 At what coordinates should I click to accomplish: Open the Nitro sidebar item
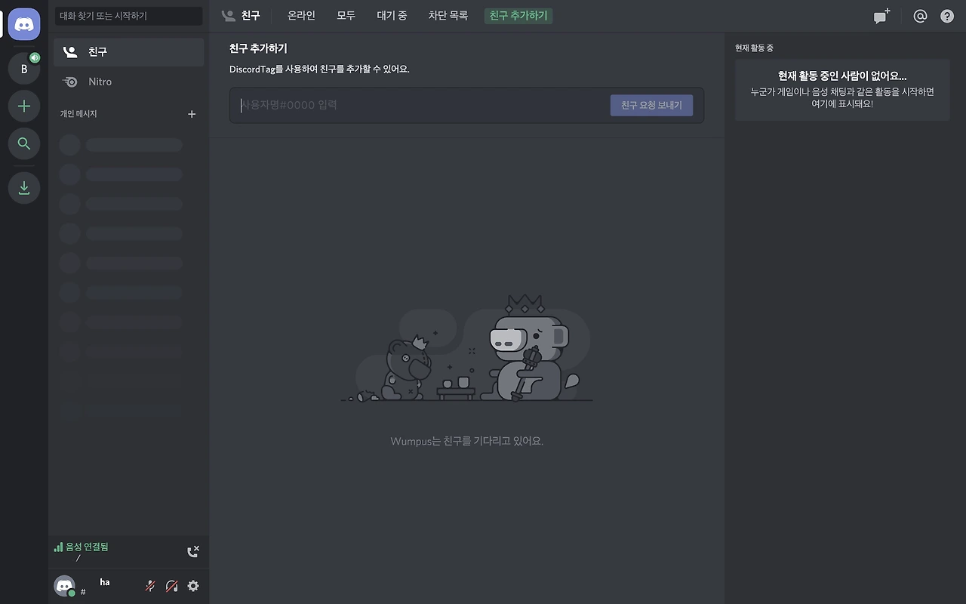(x=128, y=82)
